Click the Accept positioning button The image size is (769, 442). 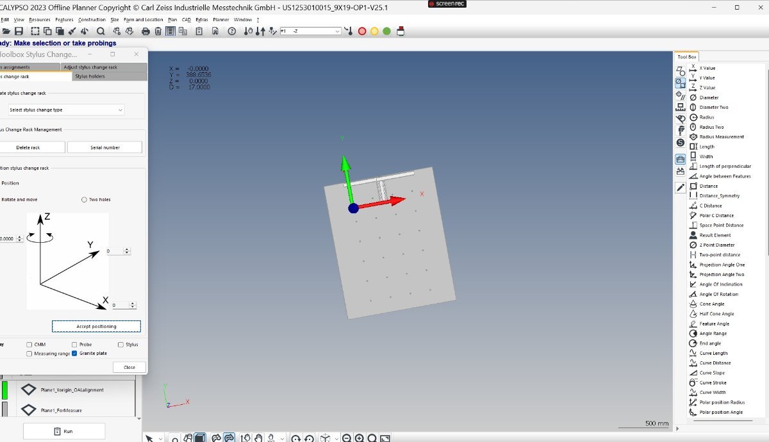(96, 327)
